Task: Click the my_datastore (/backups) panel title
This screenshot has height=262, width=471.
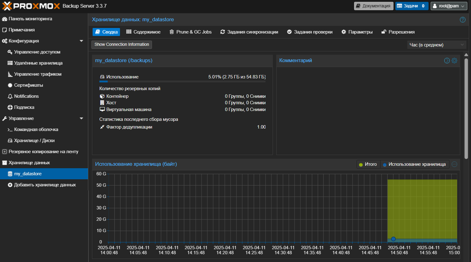Action: click(x=124, y=61)
